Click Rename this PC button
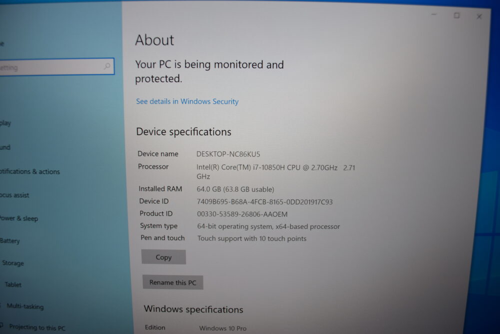The image size is (500, 334). pyautogui.click(x=173, y=282)
